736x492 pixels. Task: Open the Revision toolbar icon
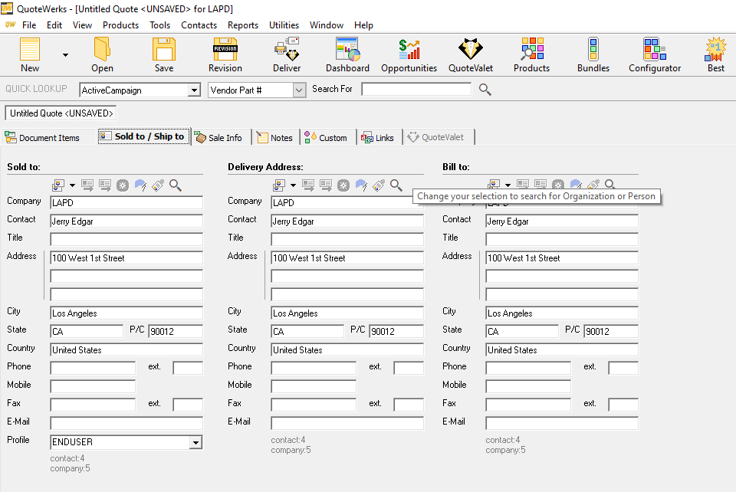coord(225,54)
